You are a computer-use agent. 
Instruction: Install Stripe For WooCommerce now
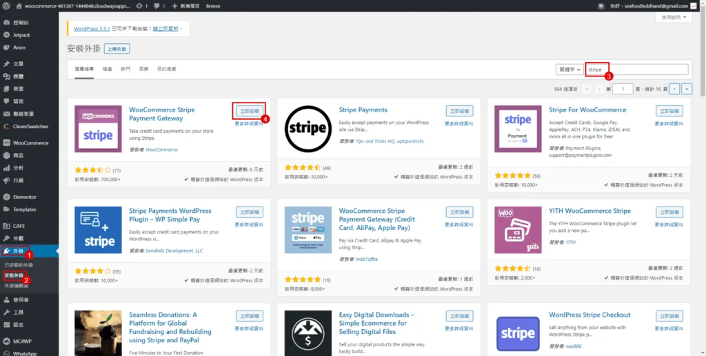coord(669,111)
